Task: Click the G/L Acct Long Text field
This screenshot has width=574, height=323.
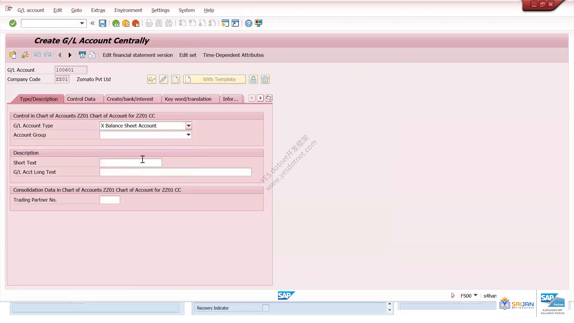Action: [175, 172]
